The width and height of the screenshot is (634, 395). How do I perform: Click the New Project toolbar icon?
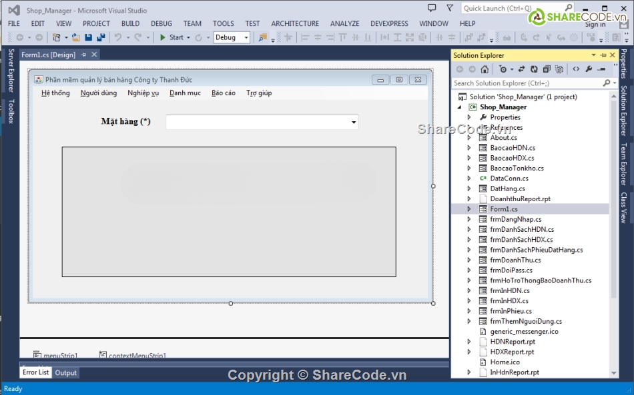click(x=57, y=37)
